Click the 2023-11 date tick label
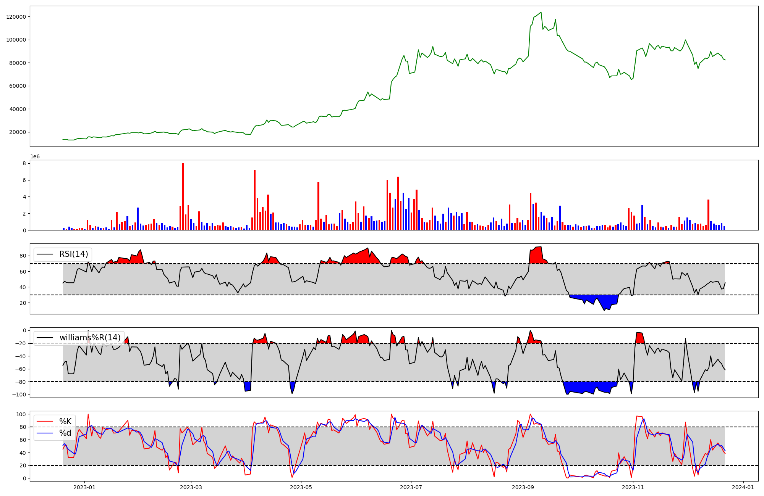764x496 pixels. click(633, 487)
